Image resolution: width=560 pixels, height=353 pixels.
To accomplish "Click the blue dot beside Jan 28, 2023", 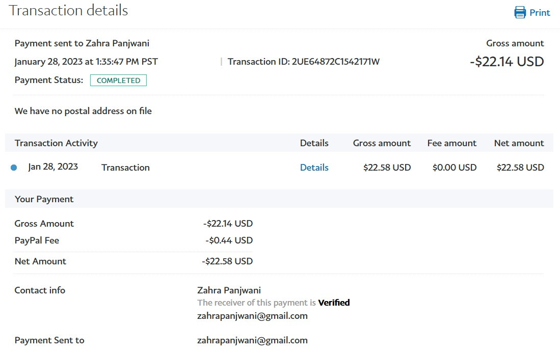I will coord(14,168).
